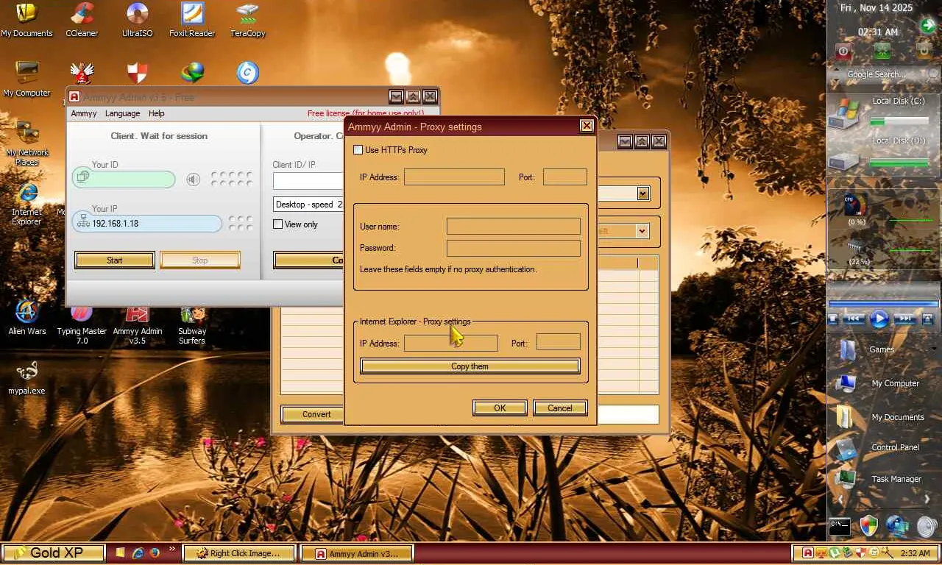Viewport: 942px width, 565px height.
Task: Launch Internet Explorer from the desktop
Action: (26, 203)
